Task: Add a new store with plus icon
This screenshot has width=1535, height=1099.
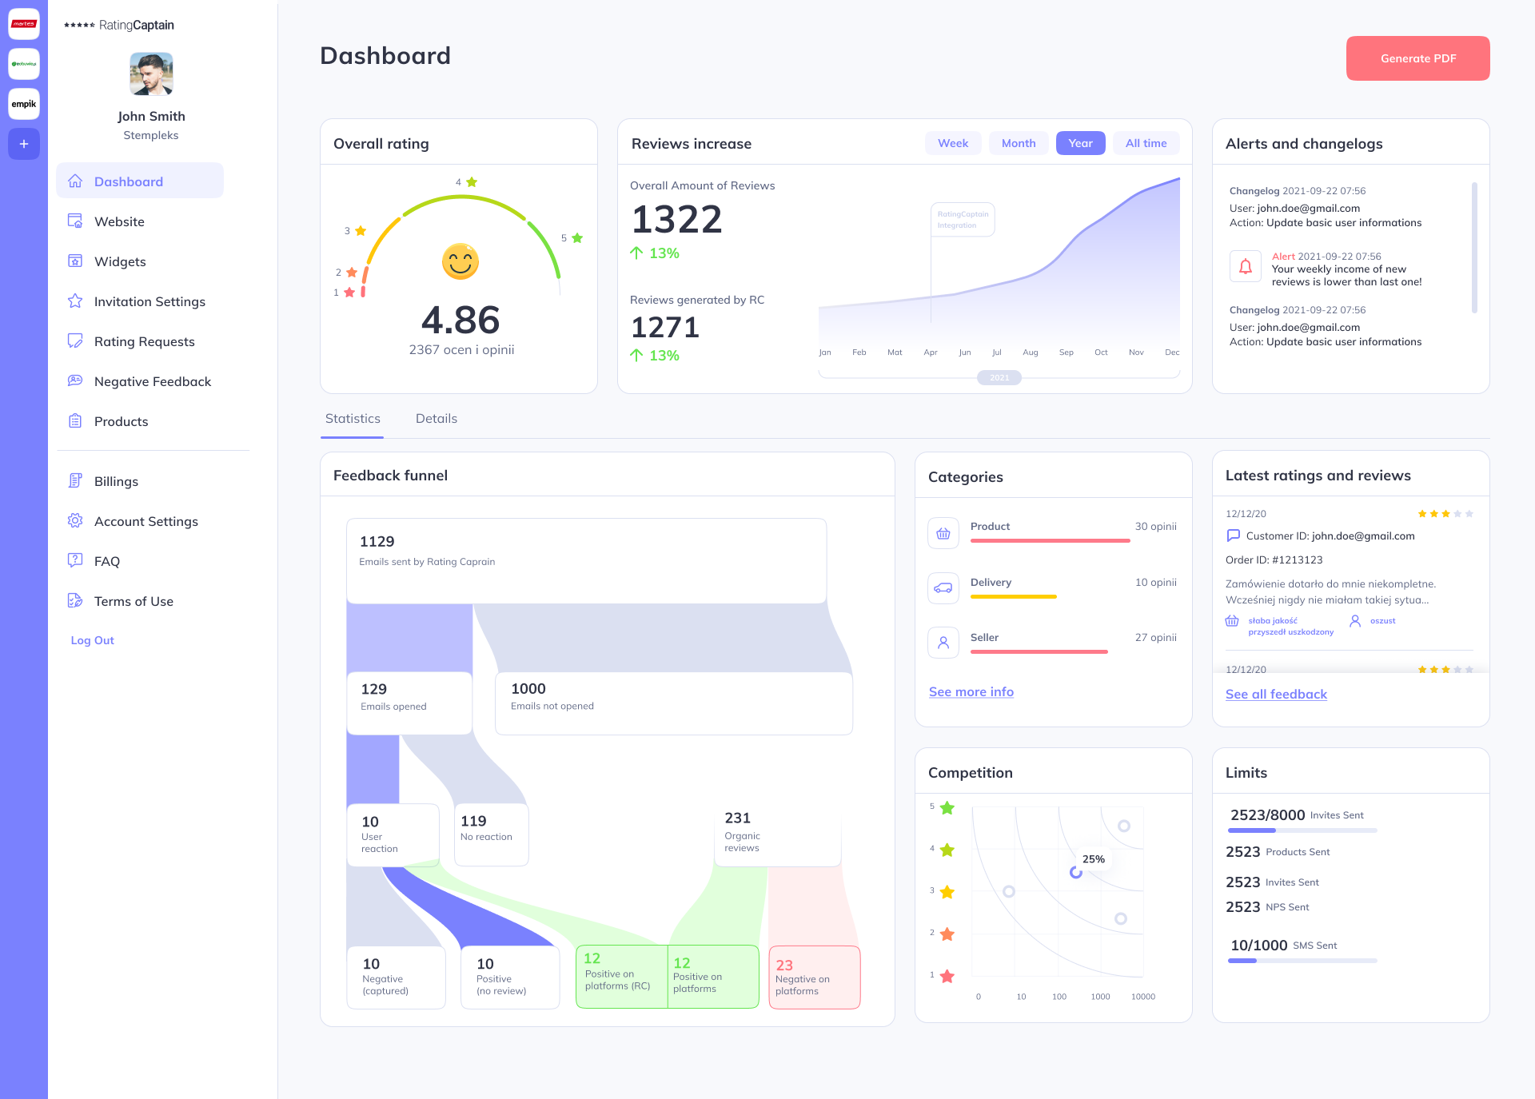Action: (24, 144)
